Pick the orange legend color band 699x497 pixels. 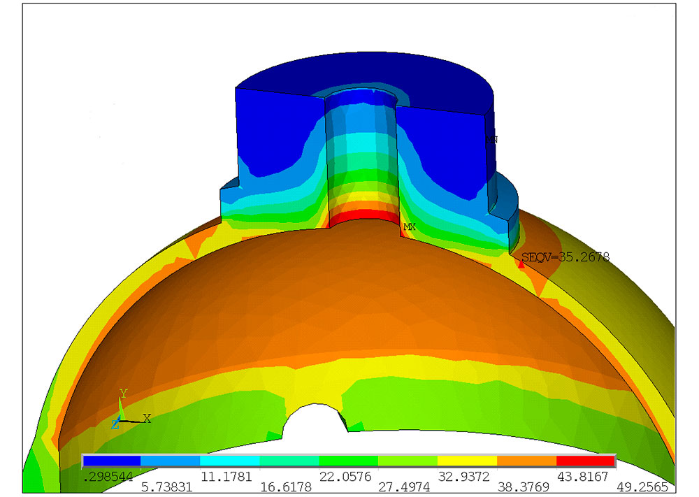click(526, 461)
